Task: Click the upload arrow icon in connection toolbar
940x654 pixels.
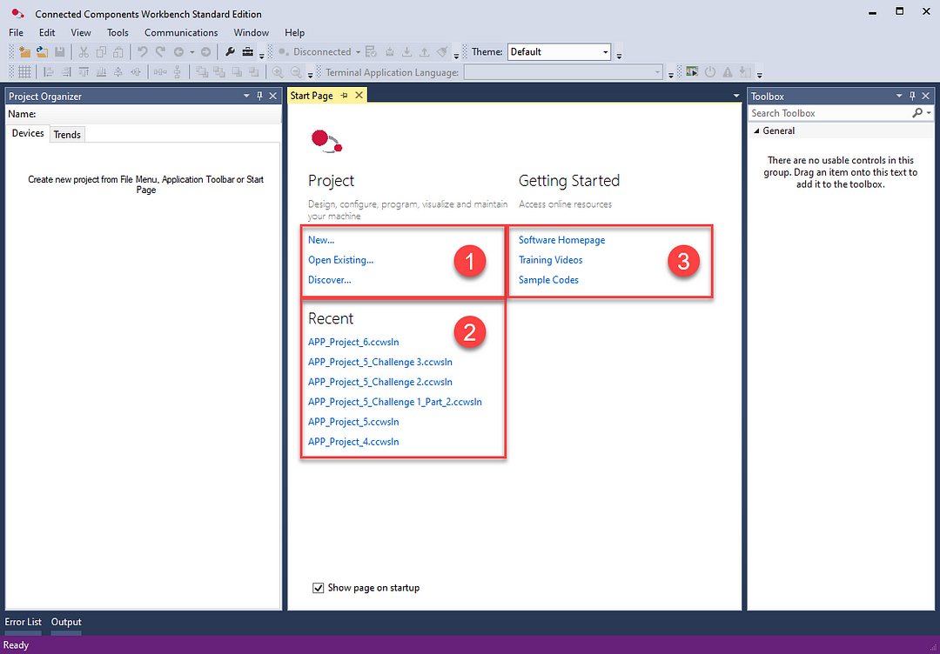Action: [x=425, y=52]
